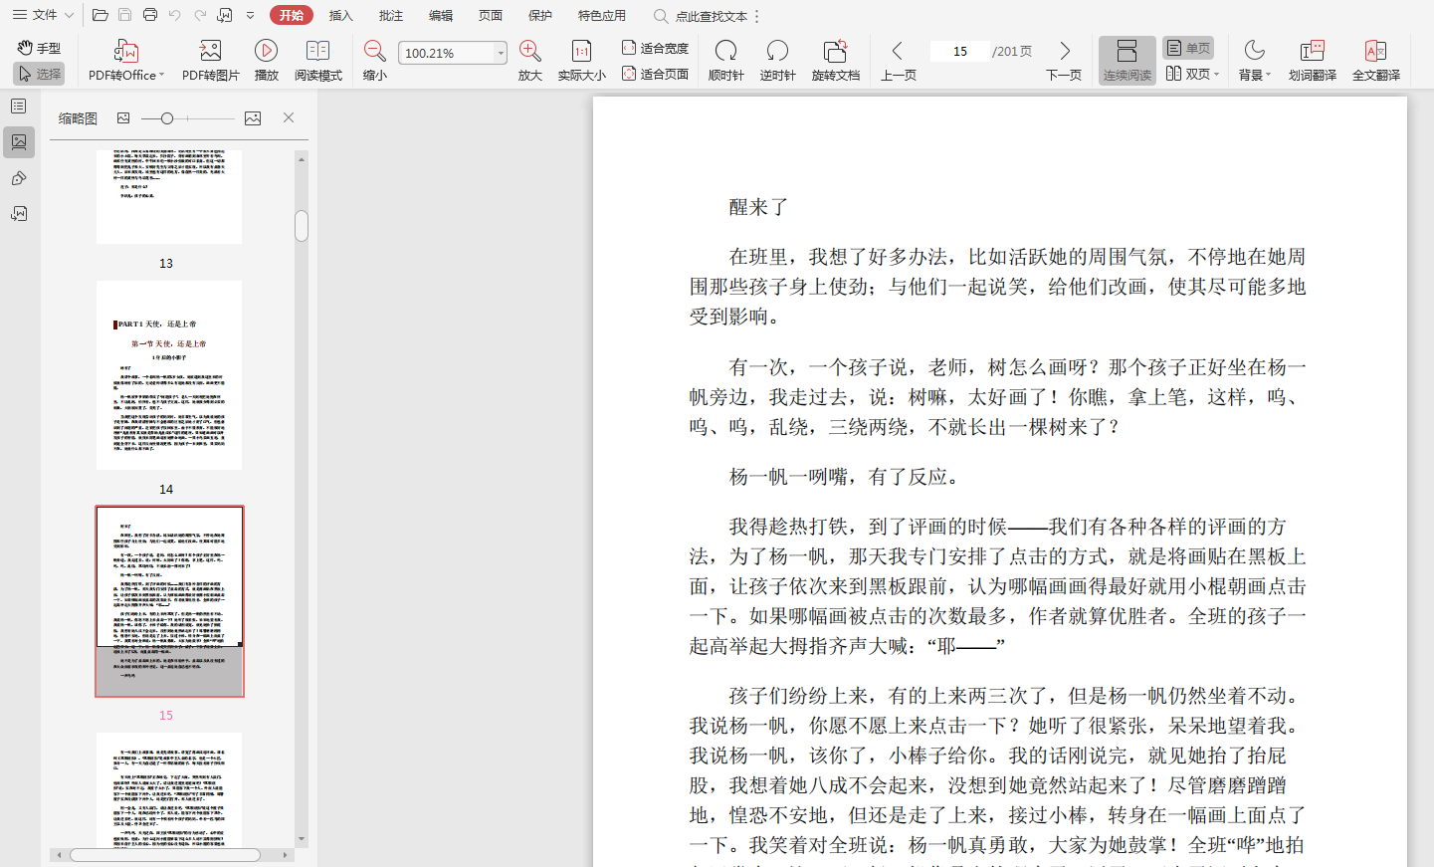The width and height of the screenshot is (1434, 867).
Task: Expand the 双页 double page dropdown
Action: (1216, 74)
